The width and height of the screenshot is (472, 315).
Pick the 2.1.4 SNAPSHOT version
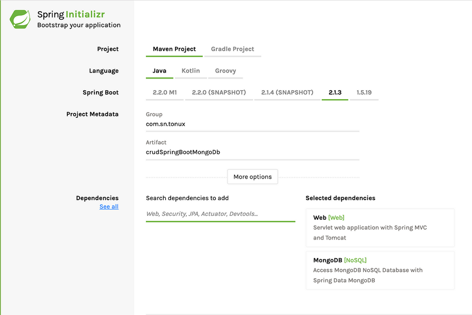pyautogui.click(x=287, y=92)
